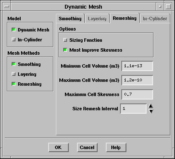Click the Maximum Cell Volume field
Screen dimensions: 175x159
pyautogui.click(x=137, y=80)
